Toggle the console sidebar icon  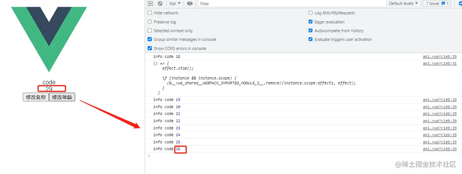150,3
